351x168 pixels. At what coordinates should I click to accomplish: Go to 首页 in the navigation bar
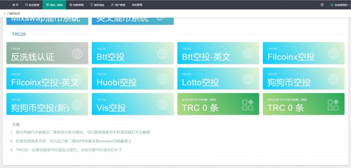click(x=15, y=5)
